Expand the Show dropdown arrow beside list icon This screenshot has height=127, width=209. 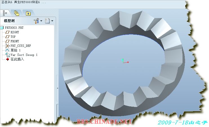(x=52, y=21)
